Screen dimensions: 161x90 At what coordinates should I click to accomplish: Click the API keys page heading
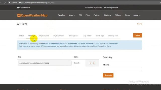coord(22,24)
